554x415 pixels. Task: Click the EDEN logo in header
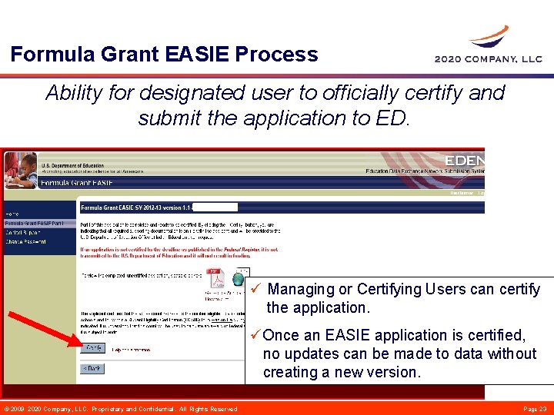tap(465, 161)
